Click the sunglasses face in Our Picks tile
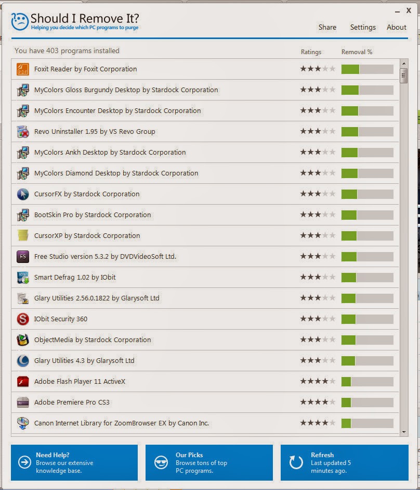Viewport: 420px width, 490px height. [161, 462]
